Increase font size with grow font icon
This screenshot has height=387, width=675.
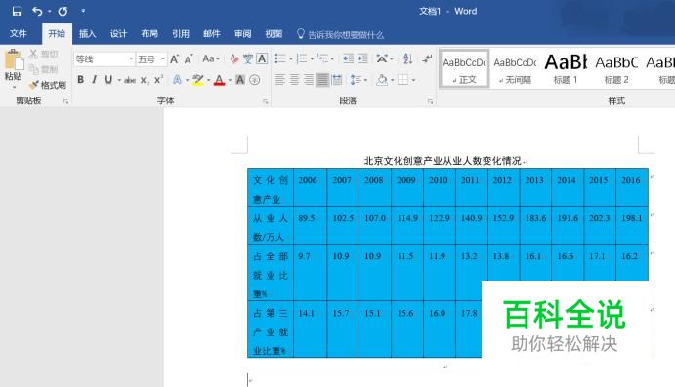point(174,58)
